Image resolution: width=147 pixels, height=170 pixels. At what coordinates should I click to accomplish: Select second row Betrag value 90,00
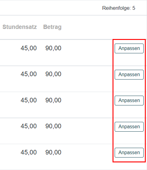point(53,74)
